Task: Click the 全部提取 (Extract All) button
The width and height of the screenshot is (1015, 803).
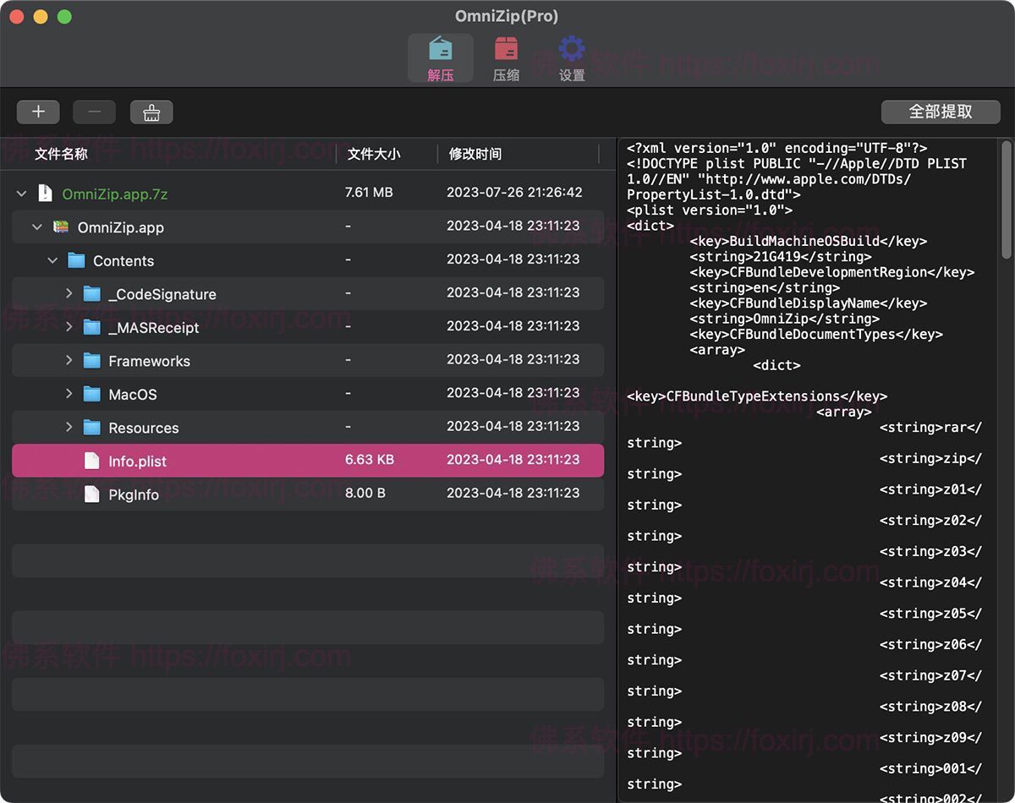Action: click(940, 112)
